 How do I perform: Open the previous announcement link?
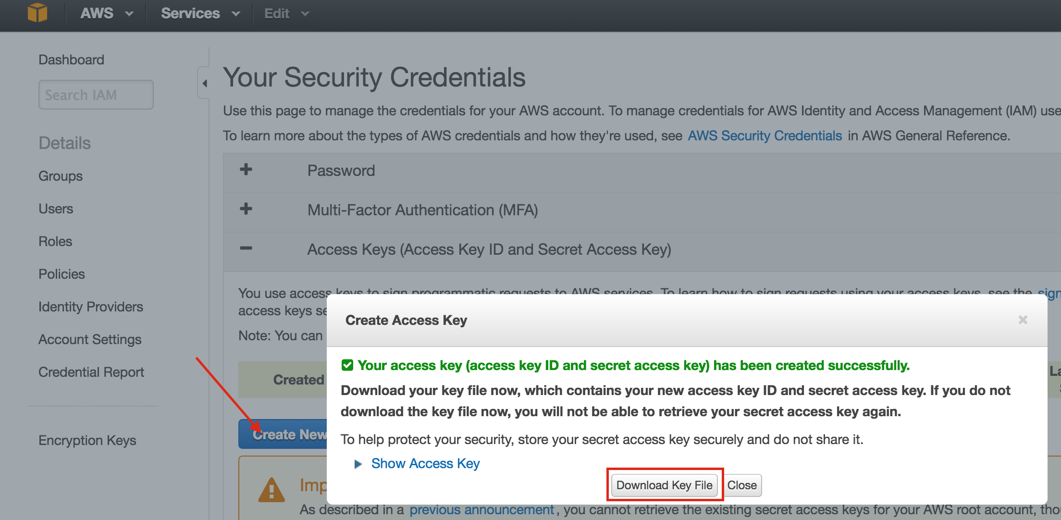click(x=481, y=509)
